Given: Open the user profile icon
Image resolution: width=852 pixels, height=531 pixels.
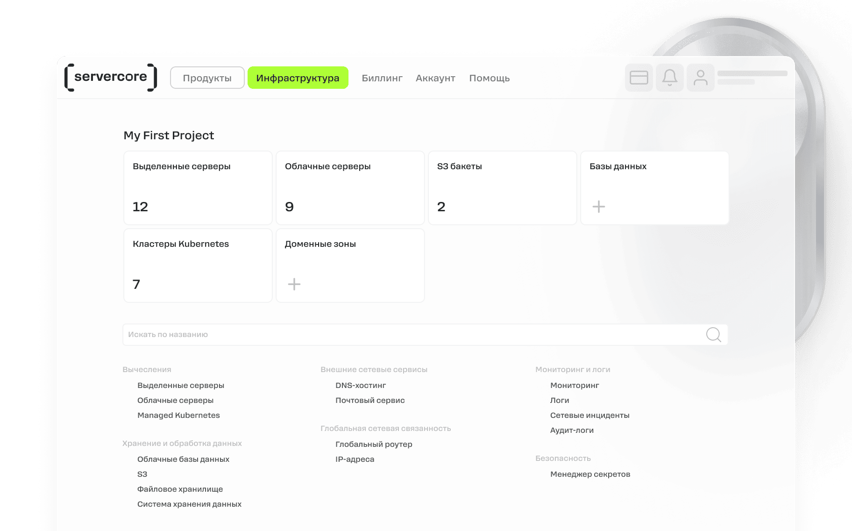Looking at the screenshot, I should click(700, 78).
